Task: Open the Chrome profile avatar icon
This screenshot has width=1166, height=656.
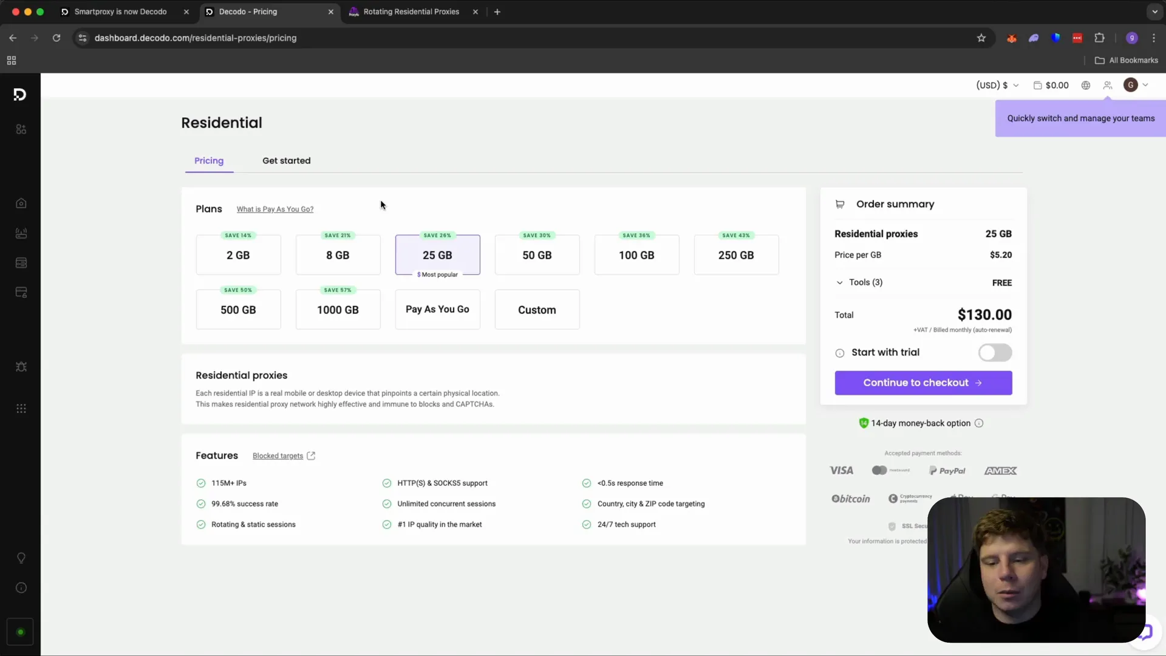Action: point(1131,38)
